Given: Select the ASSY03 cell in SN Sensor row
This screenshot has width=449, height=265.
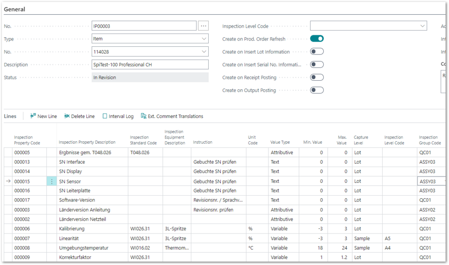Looking at the screenshot, I should point(431,181).
